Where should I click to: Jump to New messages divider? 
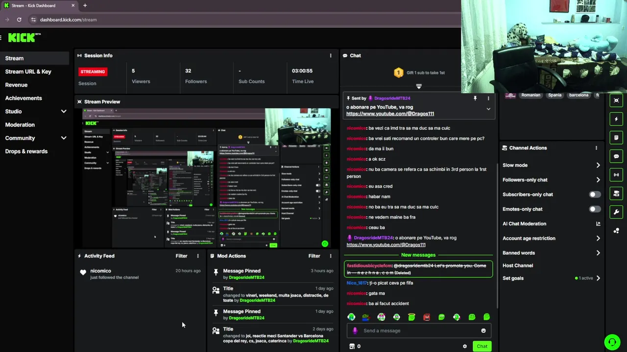pyautogui.click(x=418, y=255)
